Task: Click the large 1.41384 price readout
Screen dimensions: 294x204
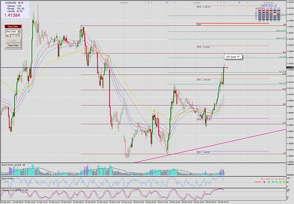Action: (x=12, y=15)
